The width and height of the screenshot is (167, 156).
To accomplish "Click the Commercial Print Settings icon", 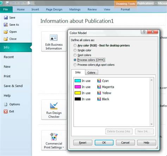I will point(54,137).
